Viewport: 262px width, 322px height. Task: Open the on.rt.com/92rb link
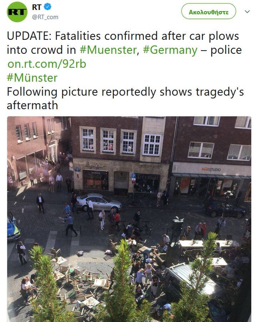(x=47, y=64)
